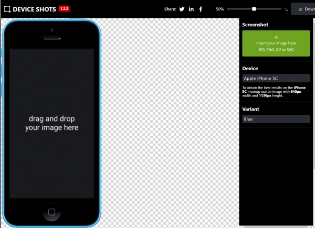Click the green Insert your image here box
This screenshot has width=315, height=228.
tap(276, 44)
